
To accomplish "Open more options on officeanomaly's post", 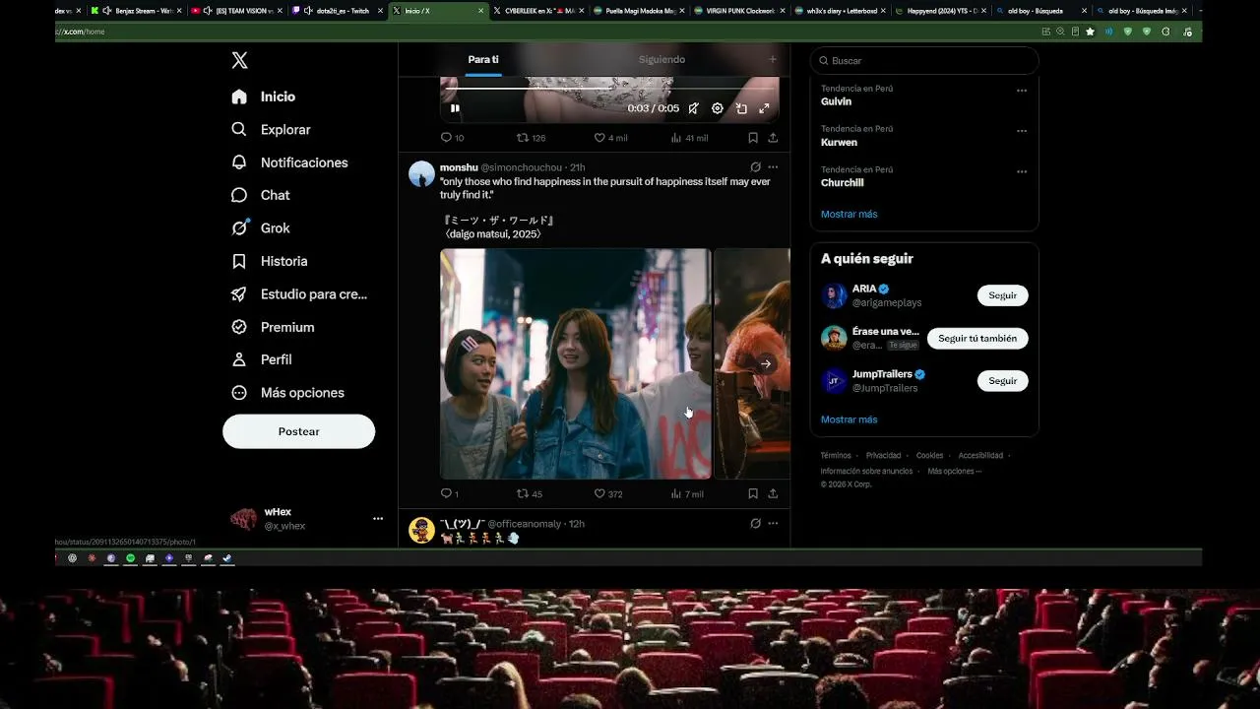I will [773, 523].
